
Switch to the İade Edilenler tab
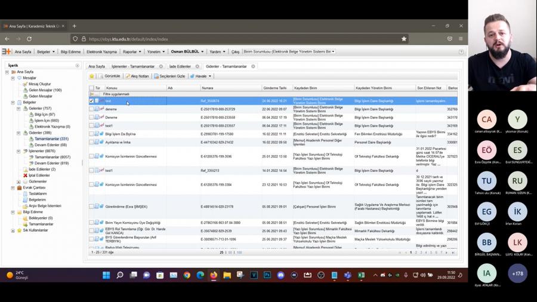click(x=180, y=66)
